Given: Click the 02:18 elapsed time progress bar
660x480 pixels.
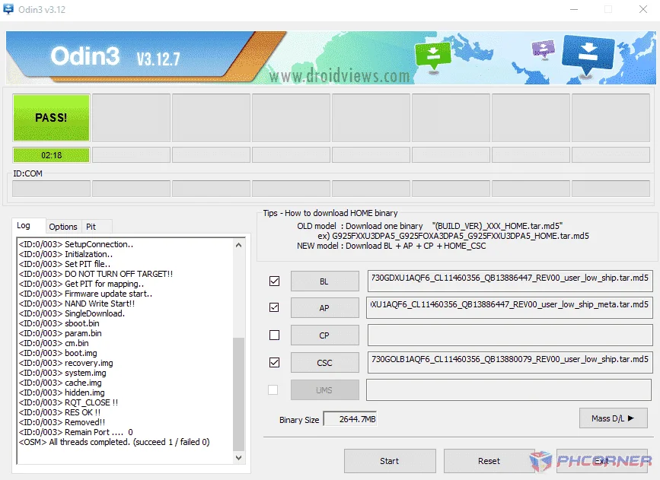Looking at the screenshot, I should pos(51,155).
